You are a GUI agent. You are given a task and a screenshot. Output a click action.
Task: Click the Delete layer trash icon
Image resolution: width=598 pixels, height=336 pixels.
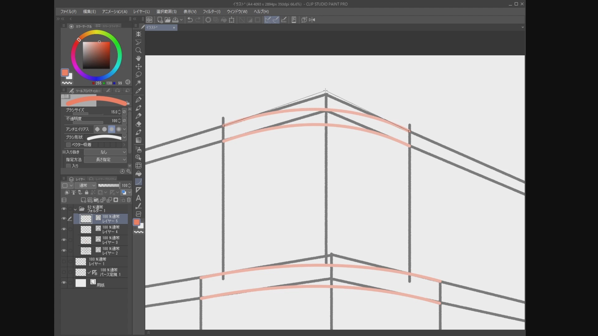pyautogui.click(x=129, y=200)
